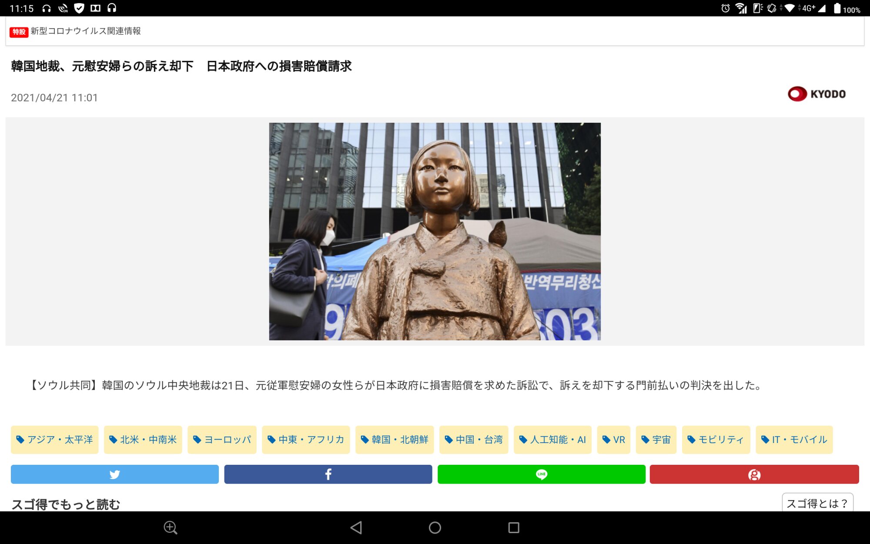Choose the 中東・アフリカ tag

[x=306, y=440]
